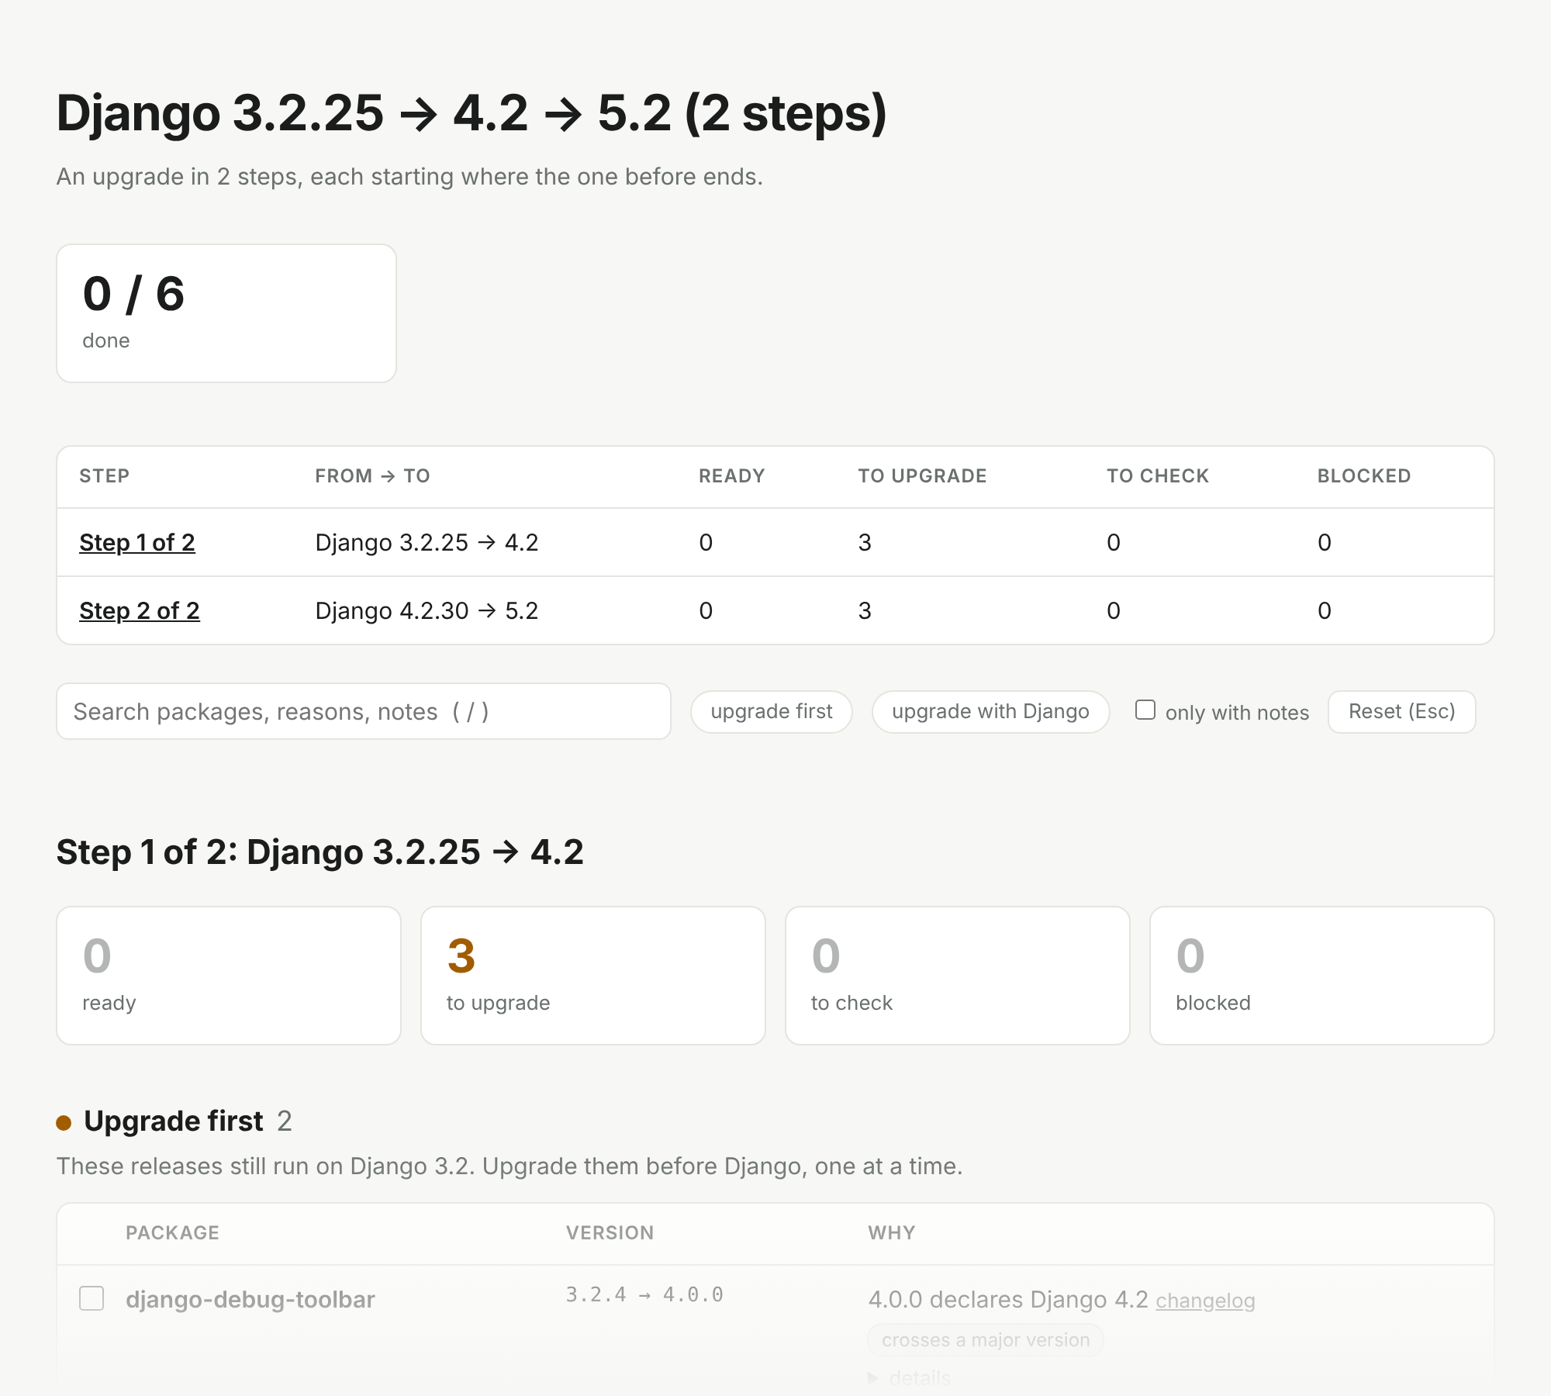1551x1396 pixels.
Task: Click the TO CHECK column header
Action: 1158,475
